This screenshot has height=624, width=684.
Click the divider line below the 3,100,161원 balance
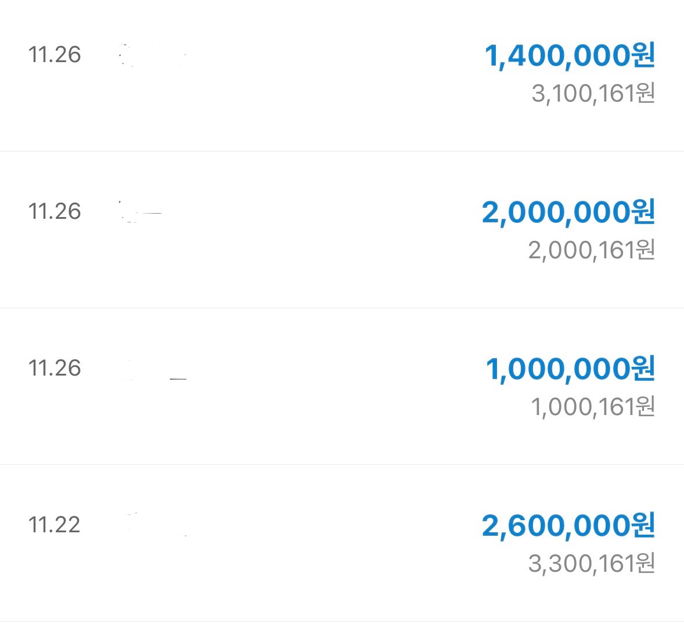coord(342,151)
